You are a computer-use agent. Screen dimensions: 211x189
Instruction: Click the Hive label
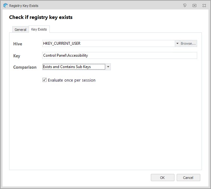[18, 44]
